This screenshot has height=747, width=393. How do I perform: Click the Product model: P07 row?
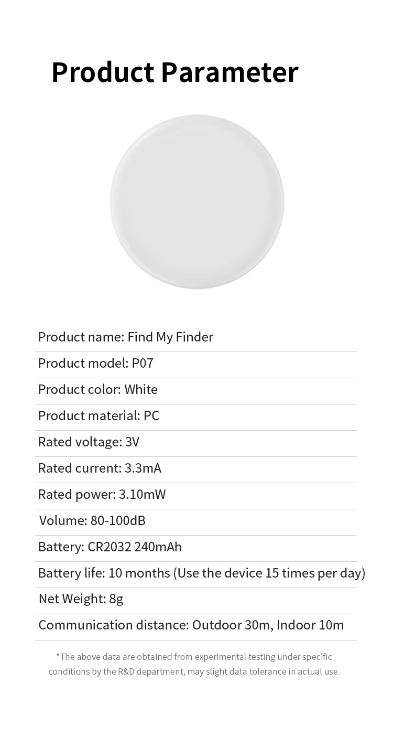click(x=96, y=363)
